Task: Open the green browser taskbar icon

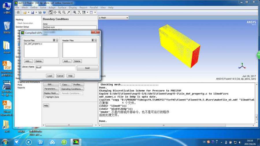Action: click(64, 142)
